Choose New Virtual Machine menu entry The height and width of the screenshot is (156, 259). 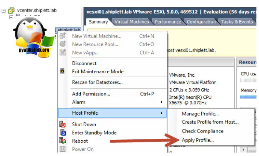point(112,36)
